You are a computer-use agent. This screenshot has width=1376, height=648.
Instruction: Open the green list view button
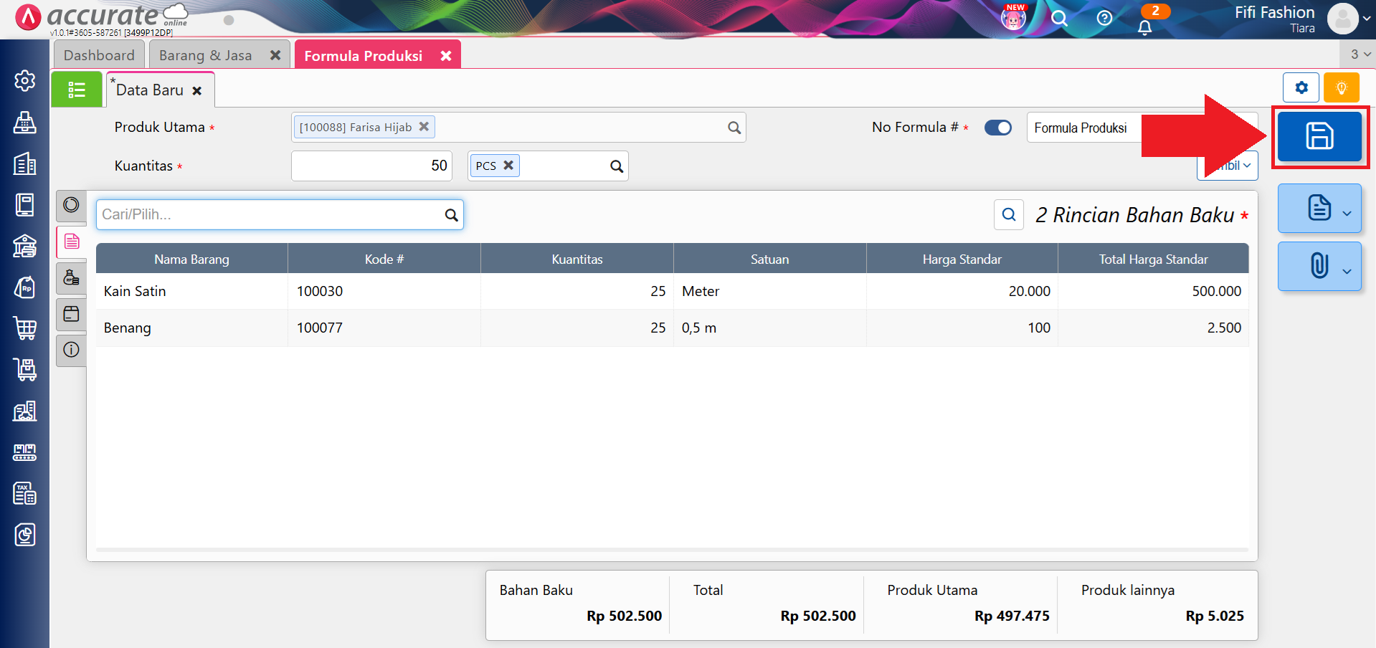(x=77, y=90)
